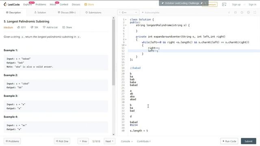Open the Problems nav link
The height and width of the screenshot is (146, 260).
[41, 4]
